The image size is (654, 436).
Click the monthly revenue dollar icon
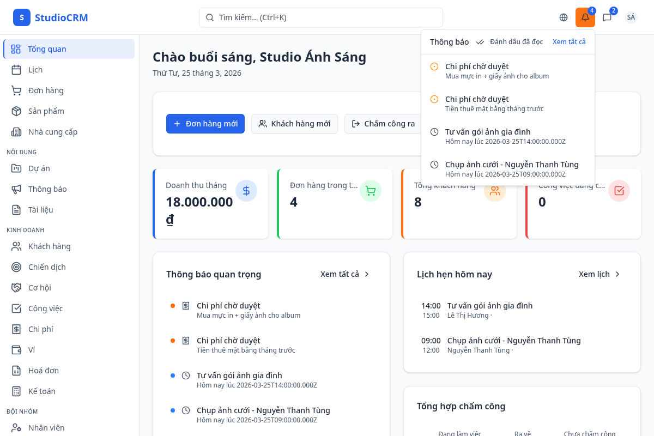point(246,191)
